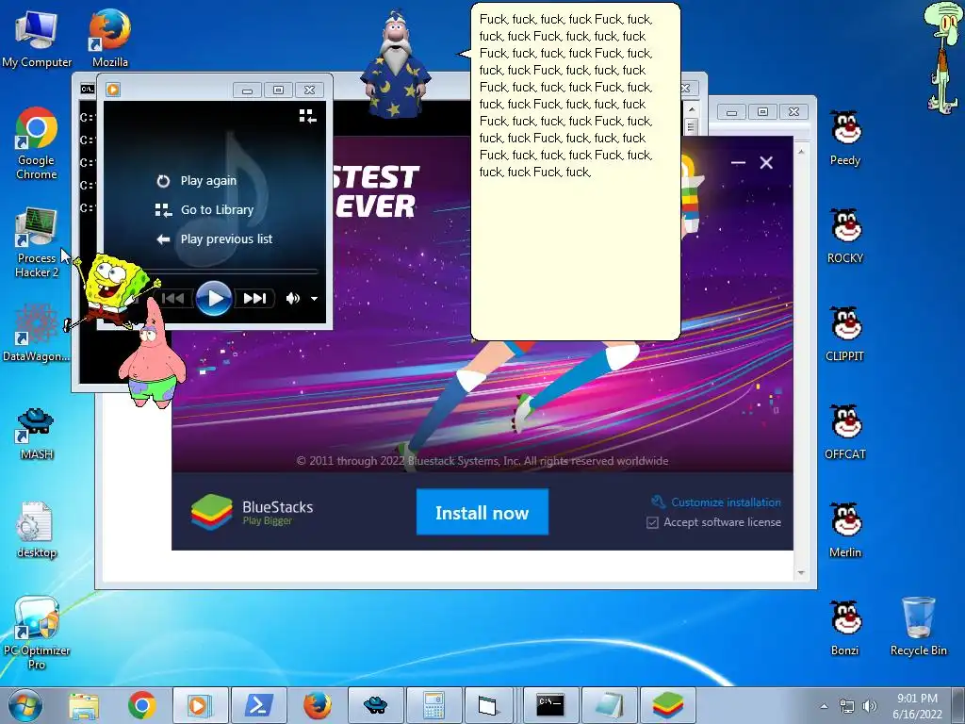The image size is (965, 724).
Task: Open the Windows Start menu
Action: (x=25, y=705)
